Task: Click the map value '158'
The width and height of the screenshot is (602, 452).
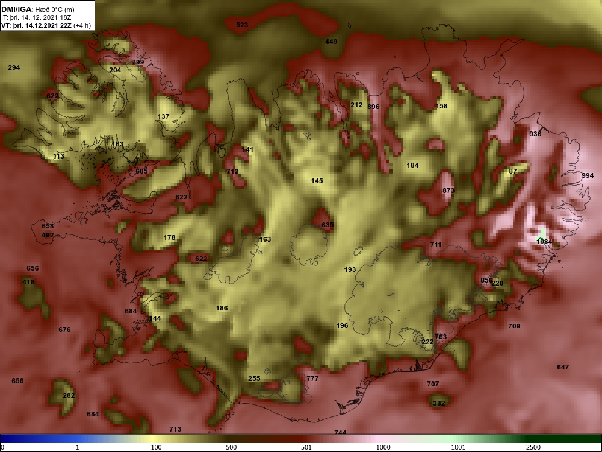Action: pyautogui.click(x=441, y=106)
